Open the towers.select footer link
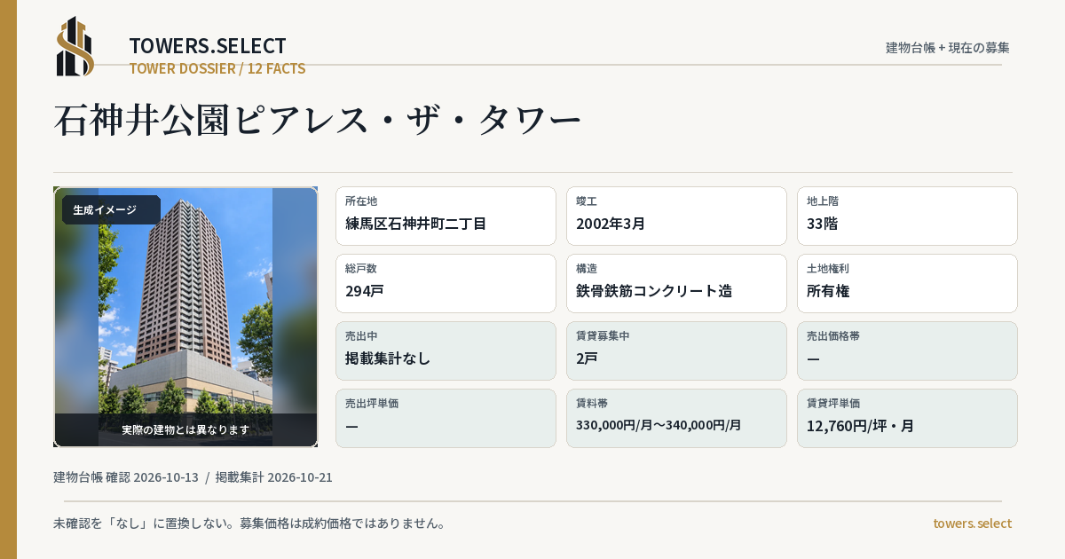The width and height of the screenshot is (1065, 559). 972,524
